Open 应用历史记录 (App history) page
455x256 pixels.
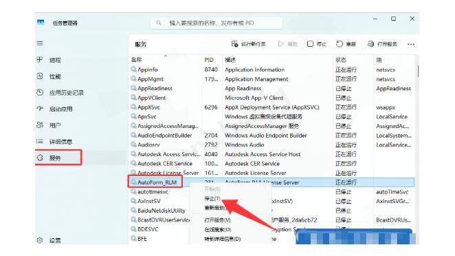[66, 93]
